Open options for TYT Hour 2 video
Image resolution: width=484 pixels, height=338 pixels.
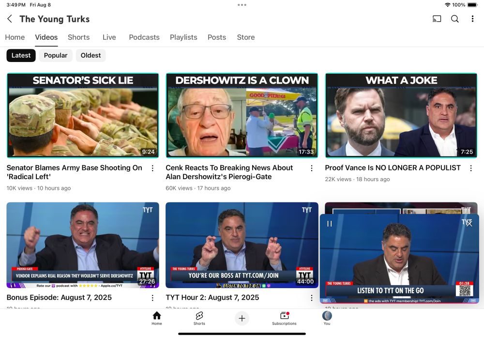point(311,298)
